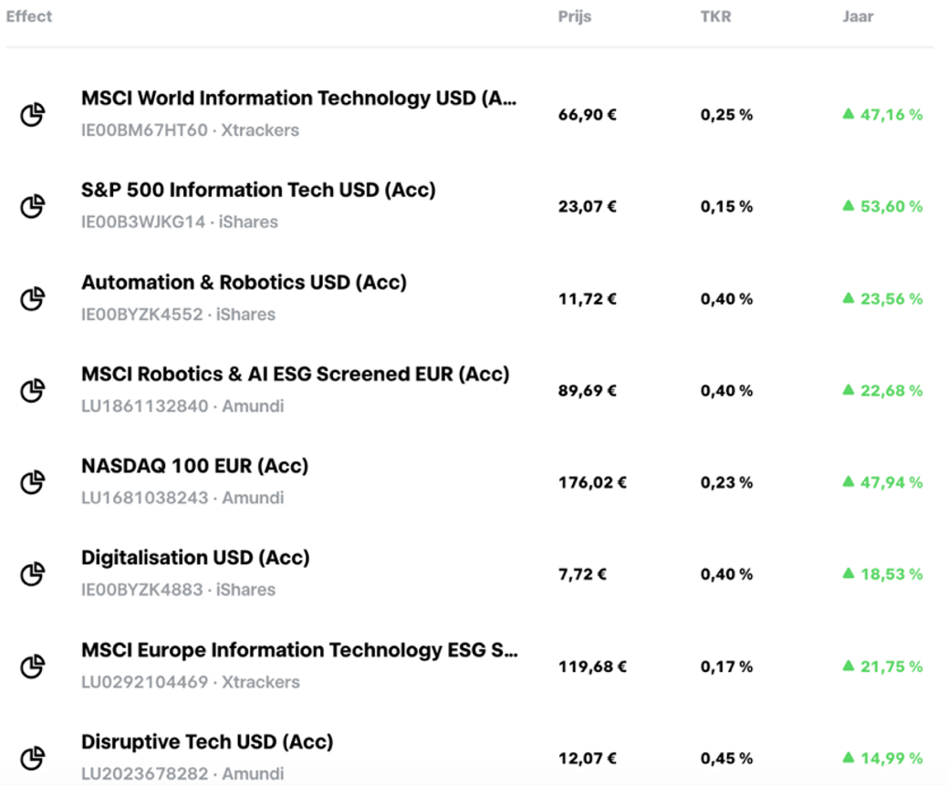Image resolution: width=948 pixels, height=785 pixels.
Task: Sort by the Jaar column header
Action: pyautogui.click(x=858, y=16)
